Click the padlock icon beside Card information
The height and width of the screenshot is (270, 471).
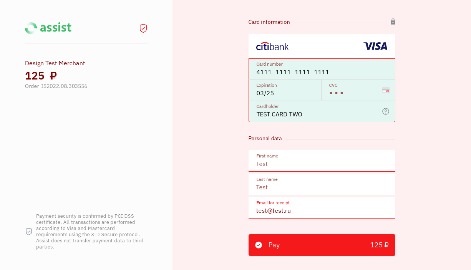(393, 22)
